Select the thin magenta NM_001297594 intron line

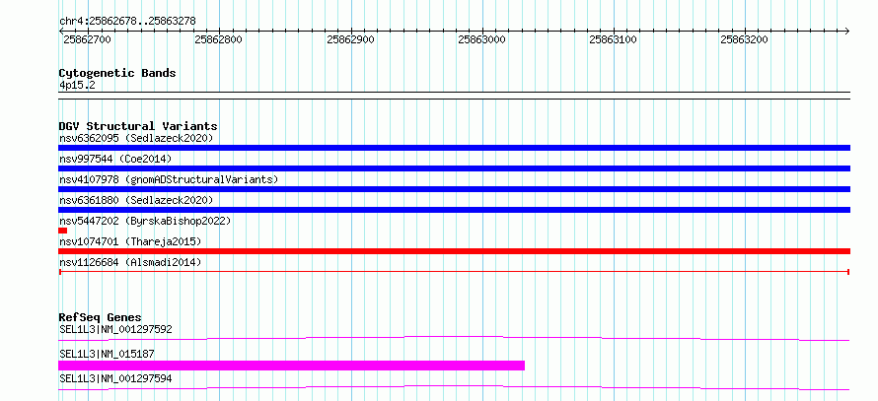click(454, 387)
